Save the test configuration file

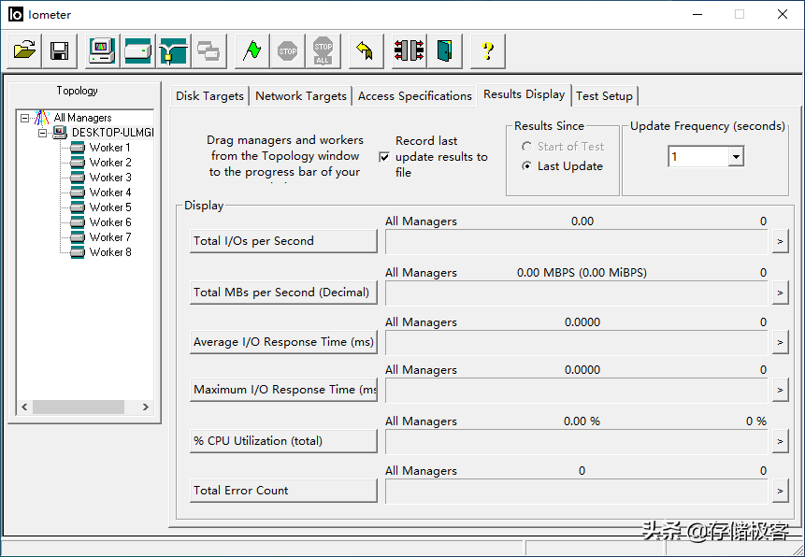tap(59, 50)
